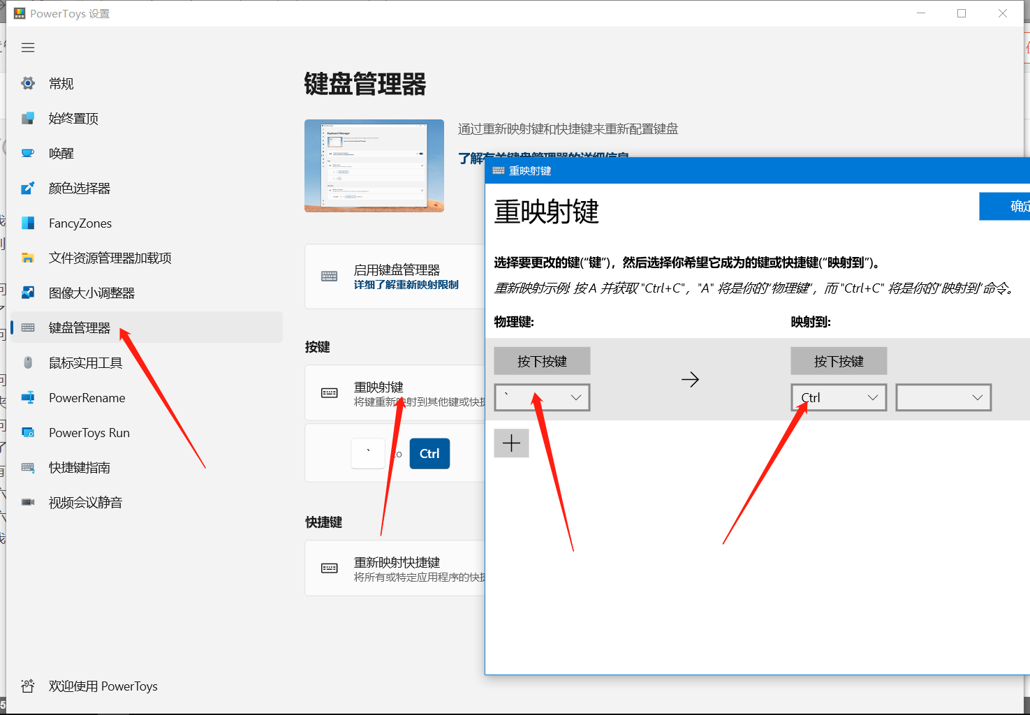Click the keyboard icon beside 重映射键 card
1030x715 pixels.
[330, 392]
